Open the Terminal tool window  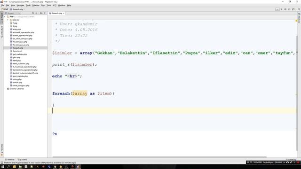9,160
